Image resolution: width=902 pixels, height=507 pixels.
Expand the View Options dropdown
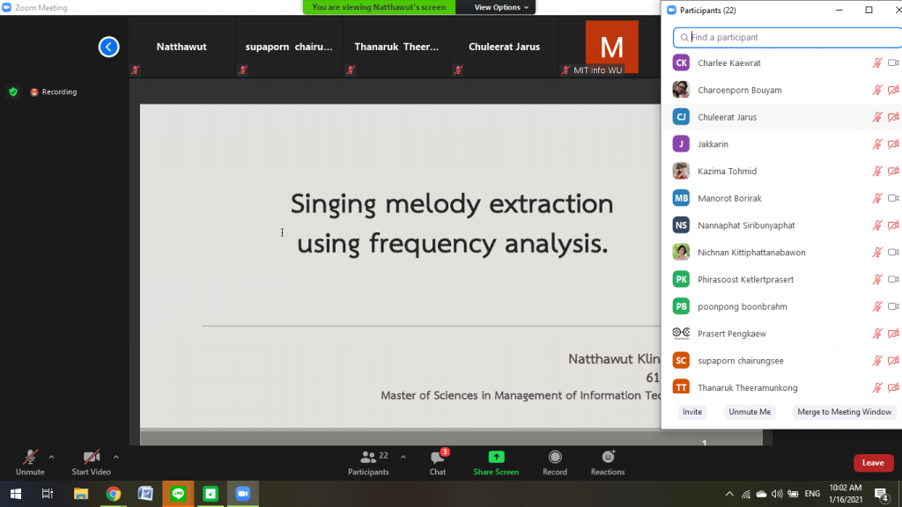coord(502,7)
